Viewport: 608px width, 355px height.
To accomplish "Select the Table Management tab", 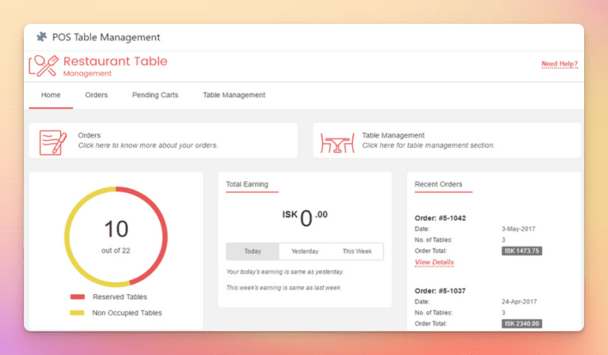I will point(234,95).
